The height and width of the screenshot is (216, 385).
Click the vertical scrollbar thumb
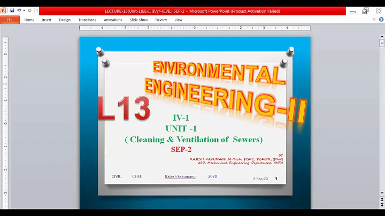pos(382,43)
